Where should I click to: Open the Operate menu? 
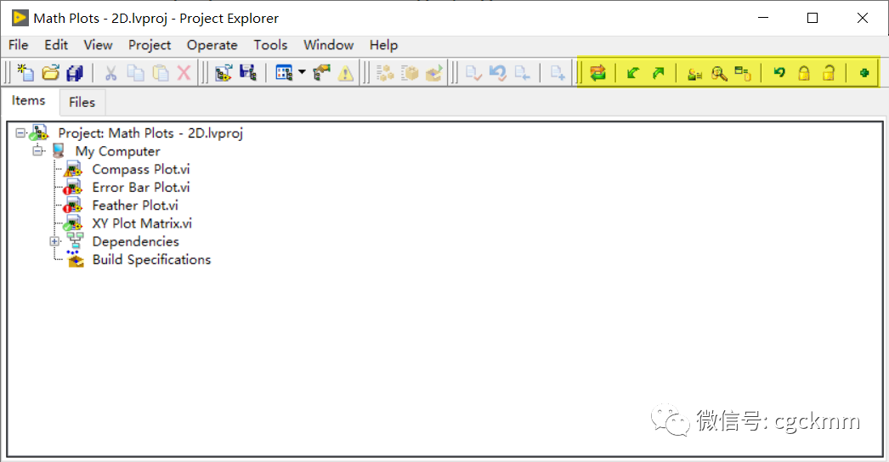(x=212, y=45)
